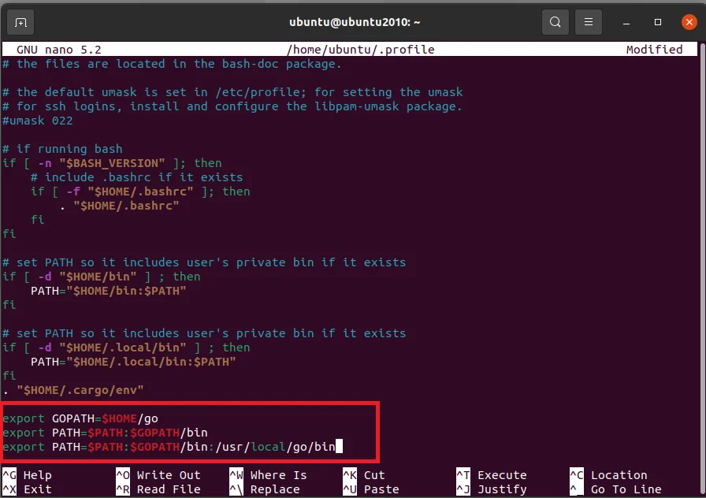Click 'export PATH=$PATH:$GOPATH/bin' second export line

[x=105, y=433]
